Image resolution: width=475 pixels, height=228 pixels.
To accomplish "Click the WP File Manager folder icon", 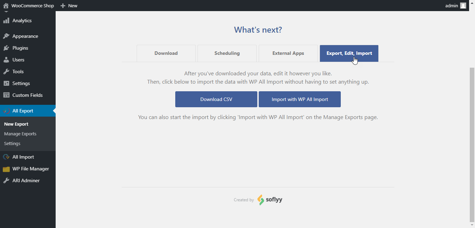I will (x=6, y=169).
